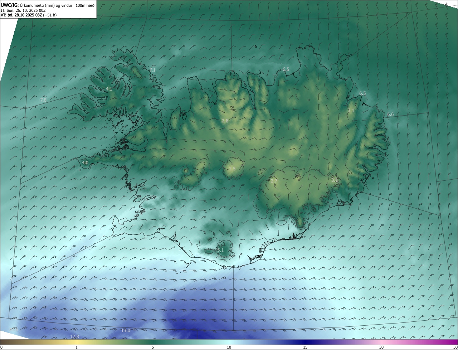The width and height of the screenshot is (458, 350).
Task: Pick the 10 mm mark on the color bar
Action: coord(229,347)
